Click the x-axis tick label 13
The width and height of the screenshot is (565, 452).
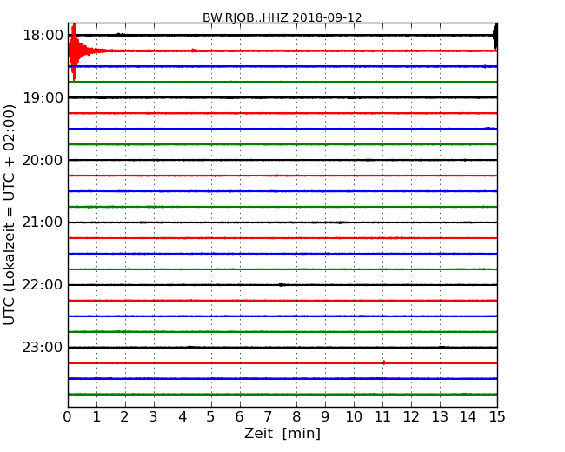point(440,417)
